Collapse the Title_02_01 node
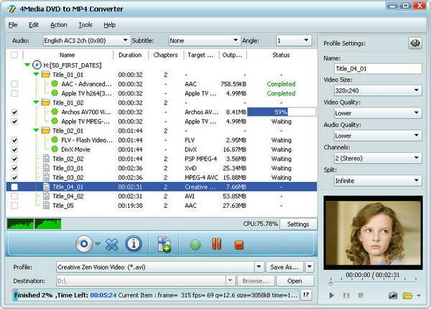This screenshot has height=309, width=431. tap(36, 130)
